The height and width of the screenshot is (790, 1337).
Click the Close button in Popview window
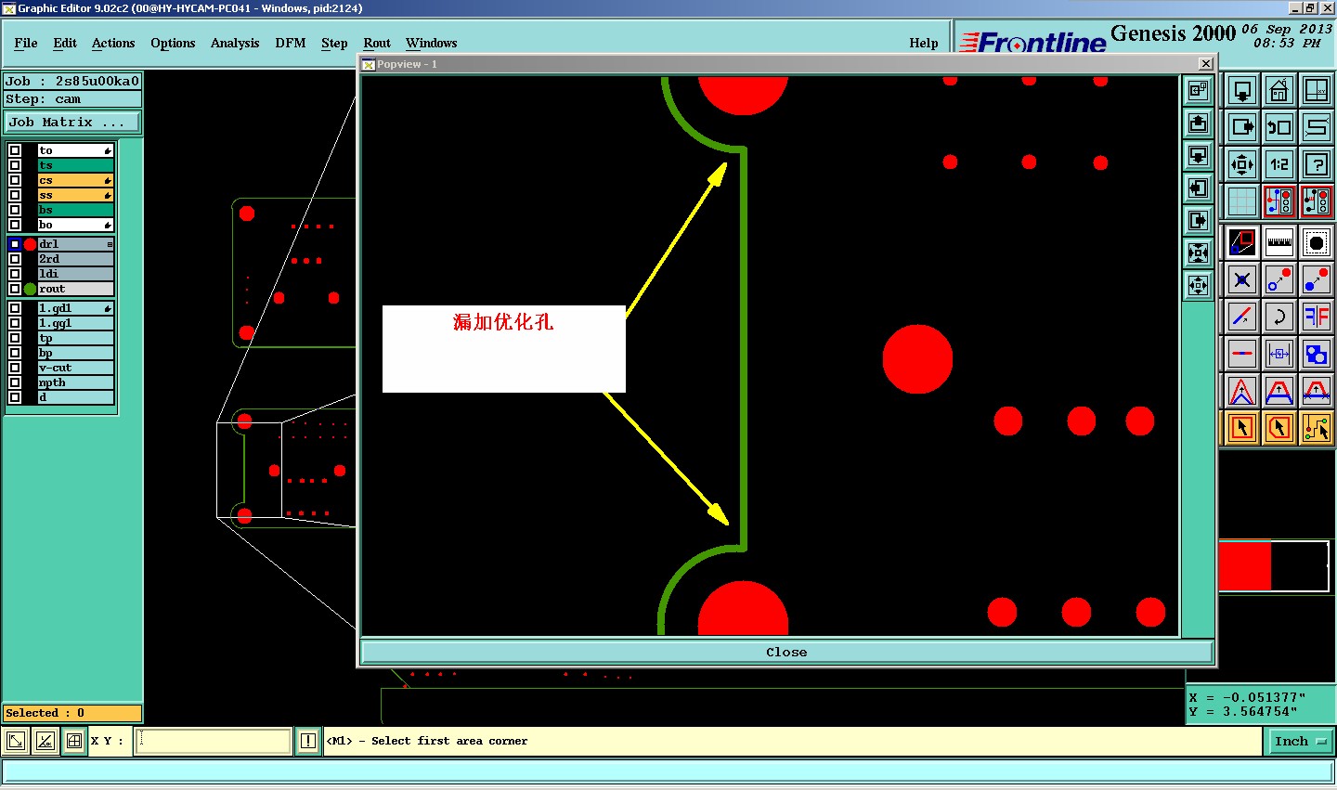786,652
